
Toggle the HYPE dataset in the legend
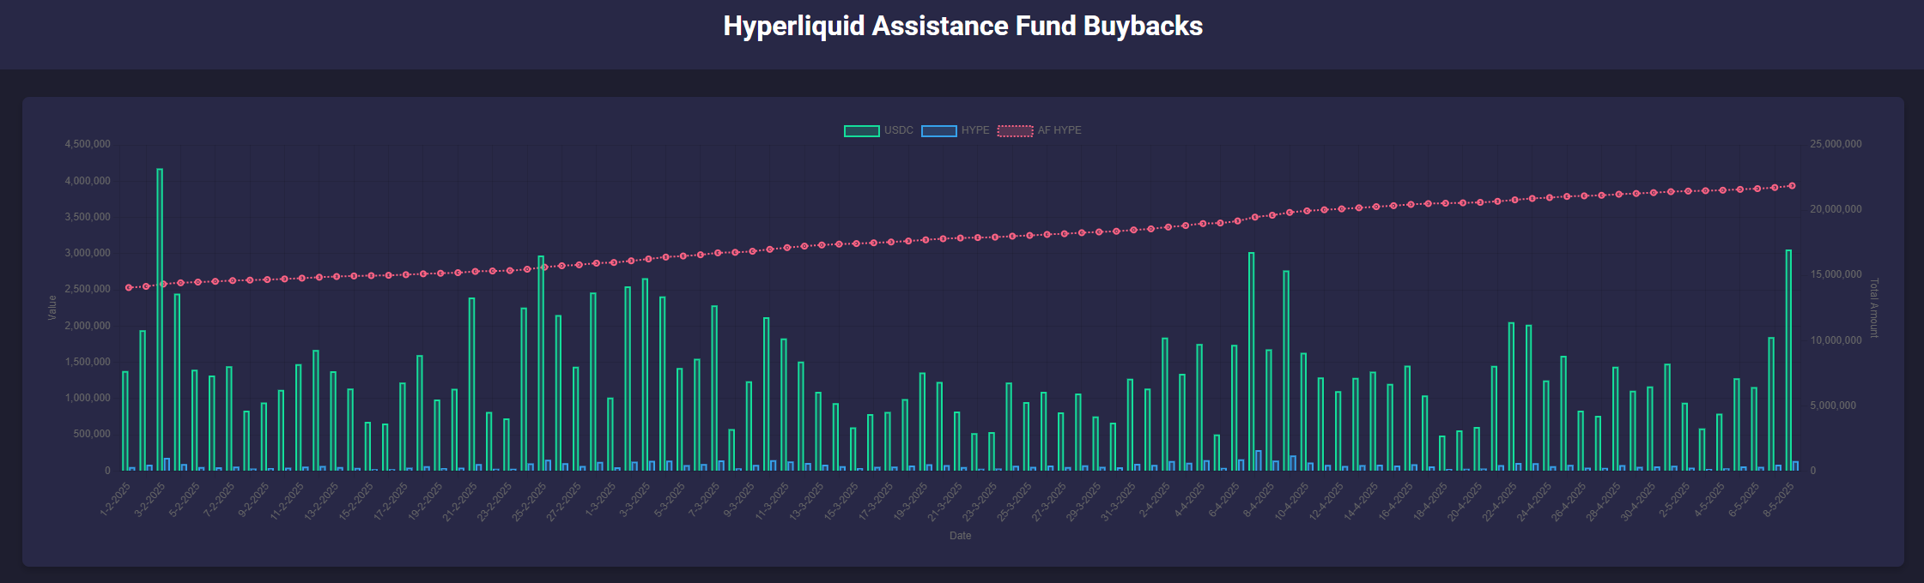[x=956, y=130]
